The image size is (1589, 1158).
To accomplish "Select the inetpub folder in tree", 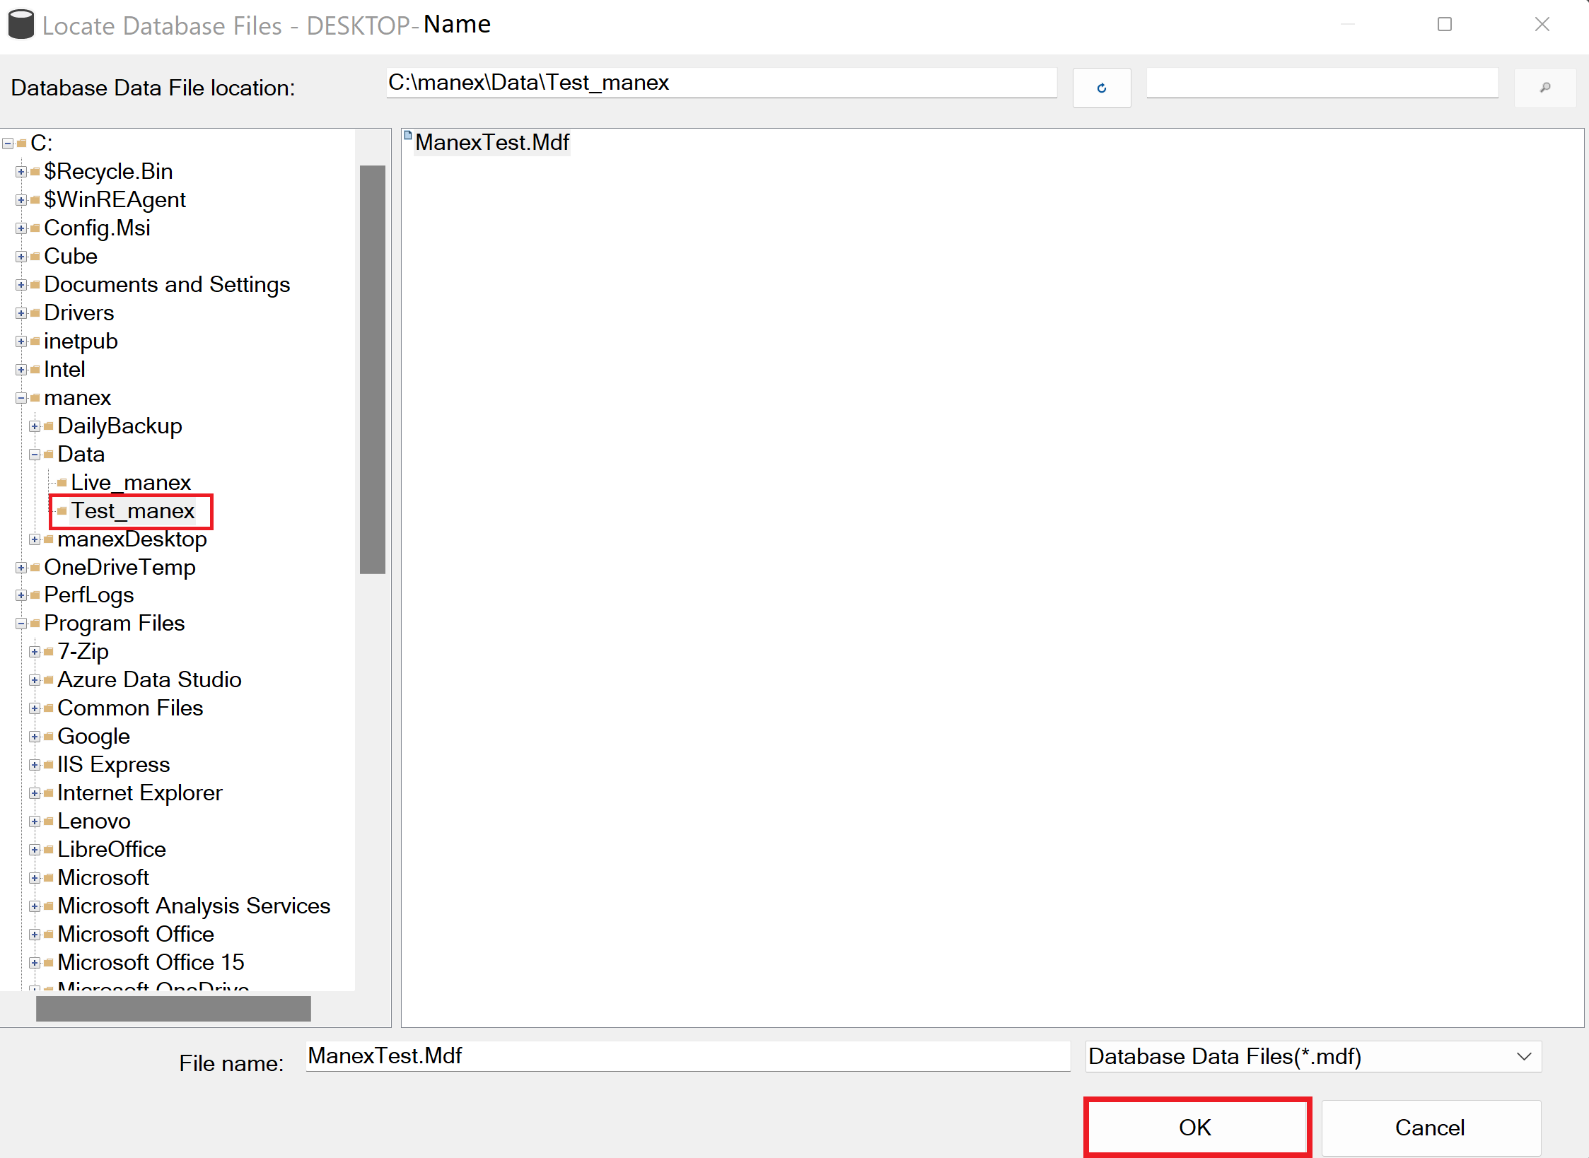I will pos(81,341).
